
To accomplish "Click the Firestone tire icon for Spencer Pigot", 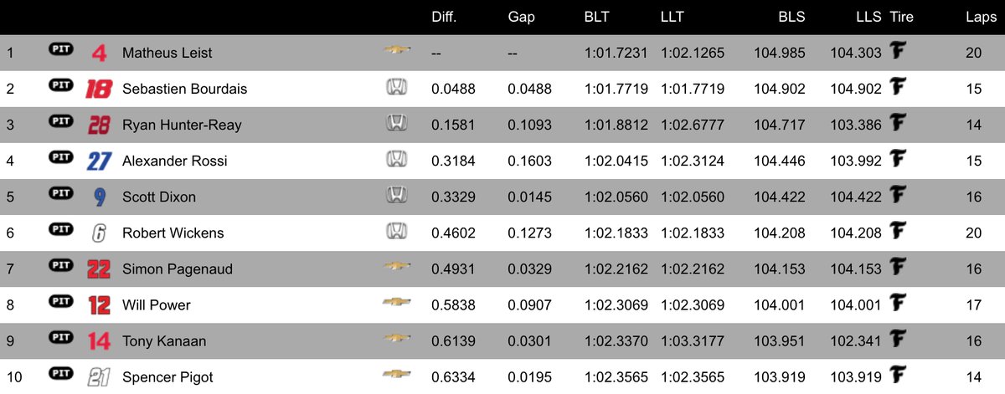I will (x=899, y=376).
